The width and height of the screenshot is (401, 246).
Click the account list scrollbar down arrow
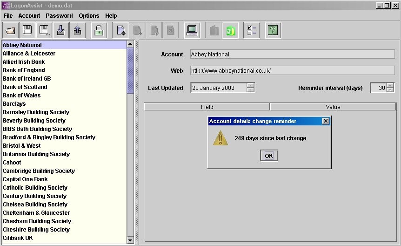pos(130,240)
